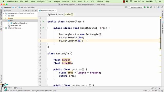Run with coverage icon in toolbar
Image resolution: width=164 pixels, height=92 pixels.
[151, 7]
